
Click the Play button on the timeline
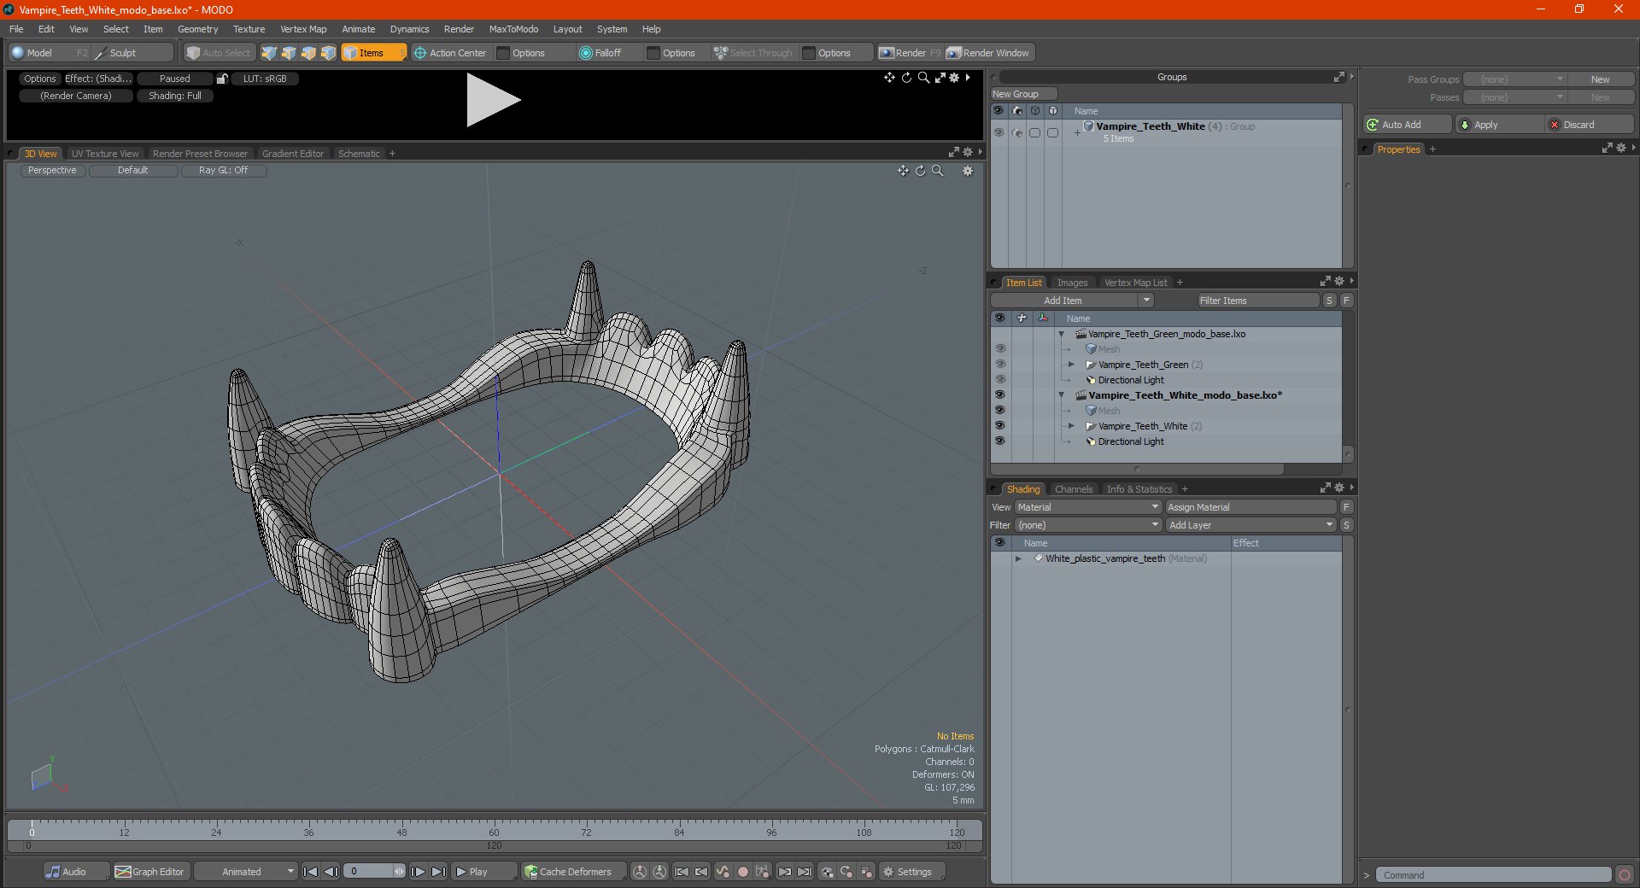click(483, 872)
